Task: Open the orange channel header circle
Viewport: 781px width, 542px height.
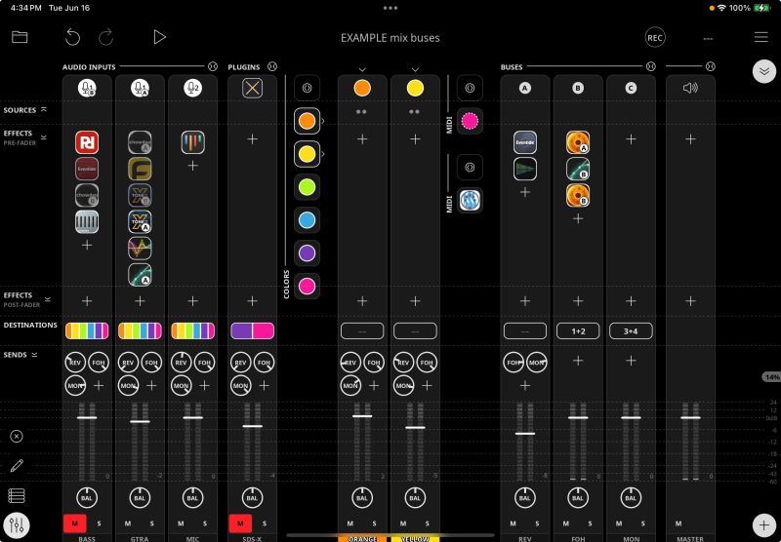Action: pyautogui.click(x=362, y=88)
